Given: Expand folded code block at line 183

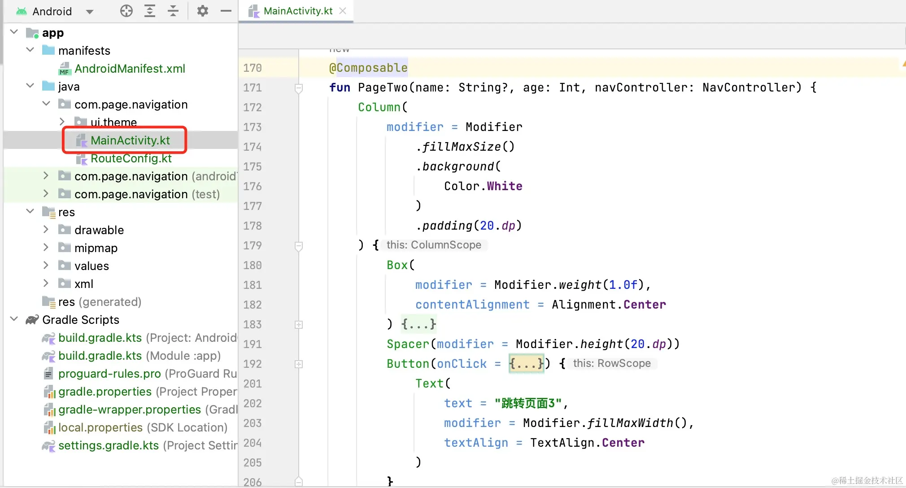Looking at the screenshot, I should 299,324.
